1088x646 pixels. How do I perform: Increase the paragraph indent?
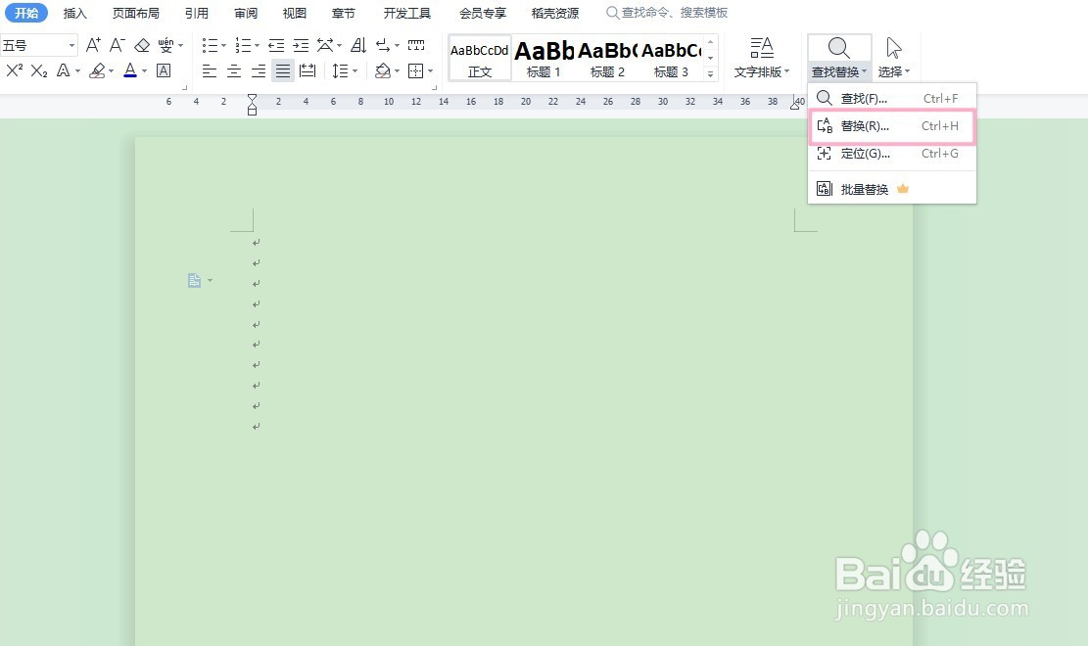pyautogui.click(x=301, y=46)
